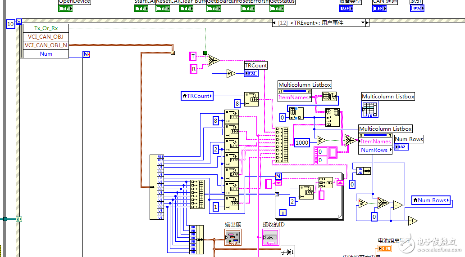Click the Array Size node beside ItemNames
The image size is (465, 257).
tap(329, 97)
